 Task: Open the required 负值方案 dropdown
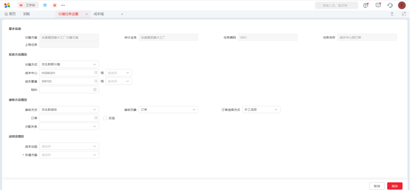point(69,155)
